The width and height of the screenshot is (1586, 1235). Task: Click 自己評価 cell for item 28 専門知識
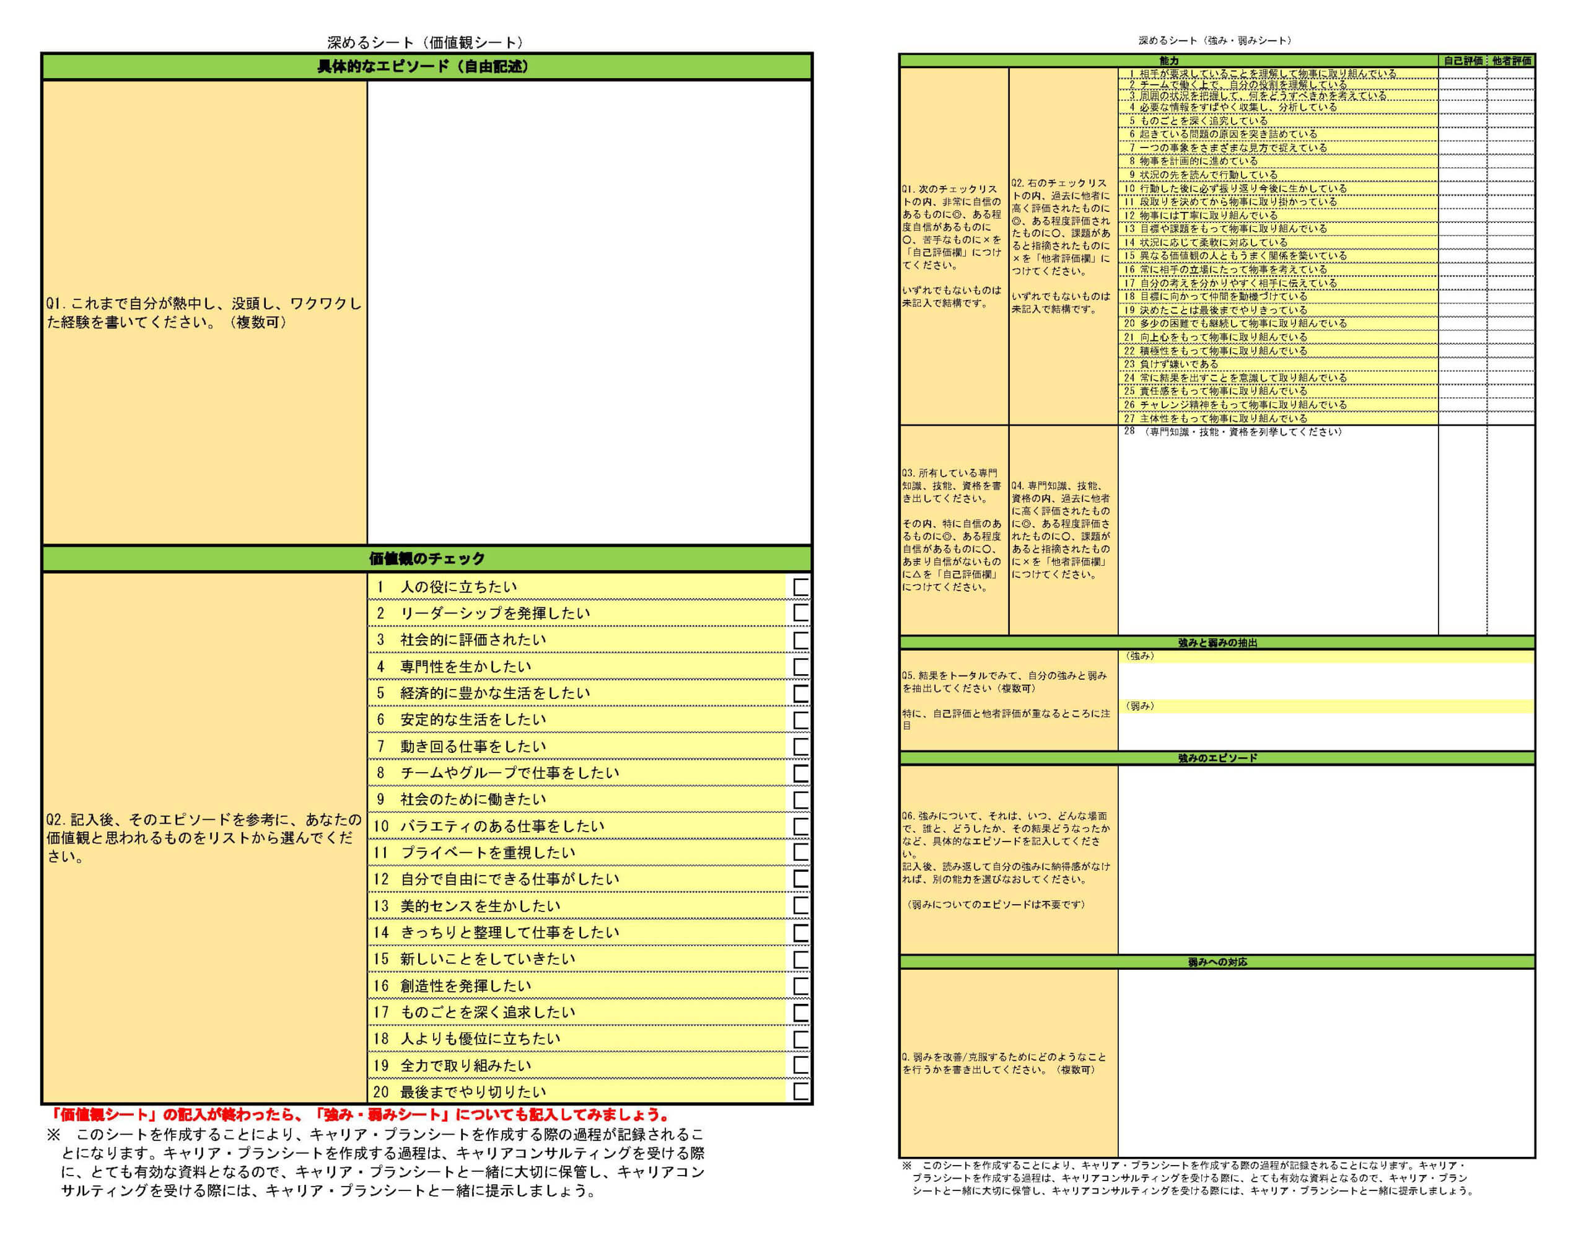tap(1462, 530)
